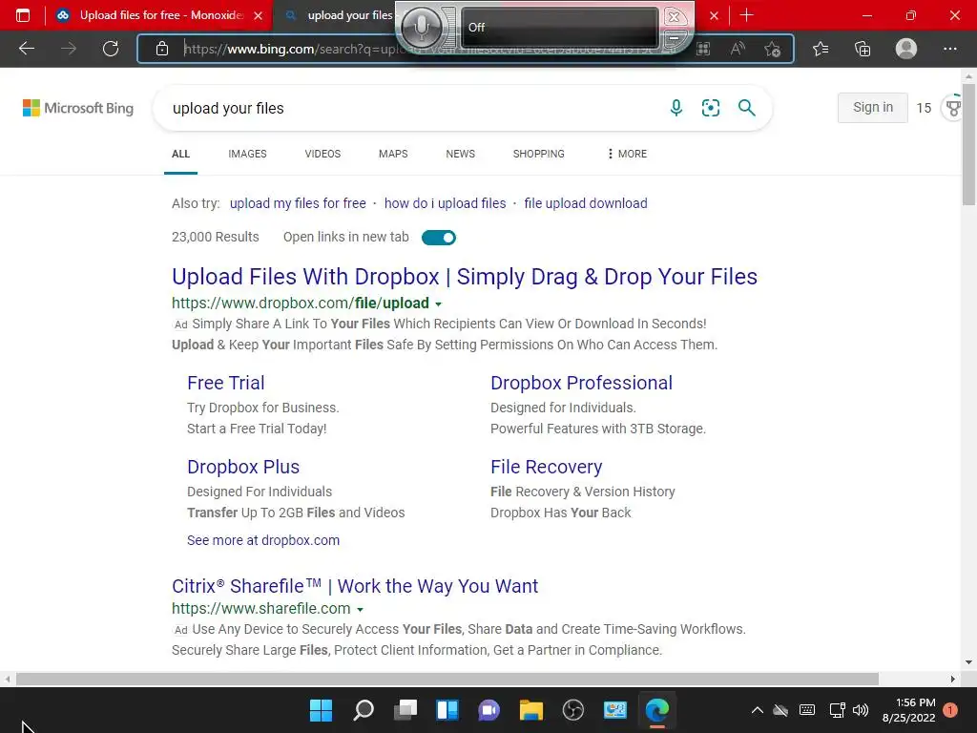Image resolution: width=977 pixels, height=733 pixels.
Task: View site info via the lock icon
Action: point(162,49)
